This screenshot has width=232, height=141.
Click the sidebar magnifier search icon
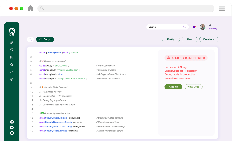(x=12, y=65)
